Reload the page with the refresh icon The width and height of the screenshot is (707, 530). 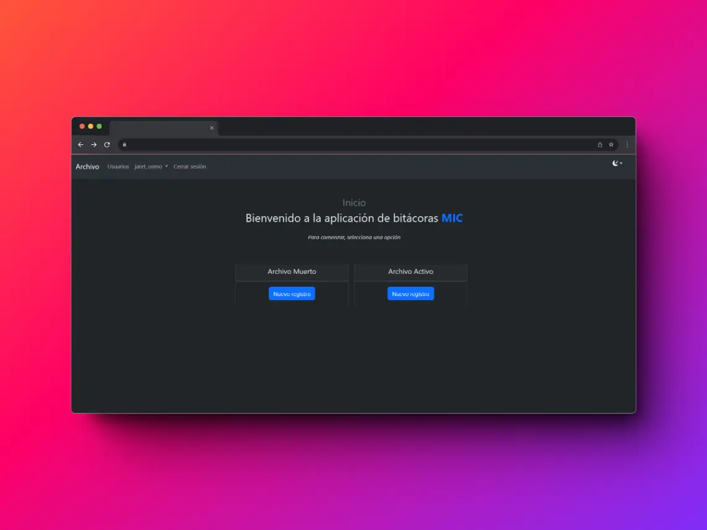(x=107, y=145)
